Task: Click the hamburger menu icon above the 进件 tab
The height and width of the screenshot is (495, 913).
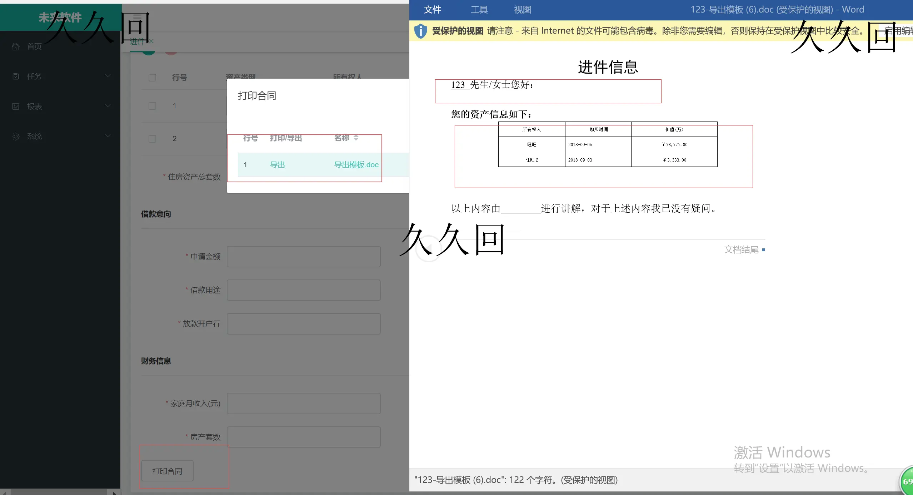Action: (x=137, y=18)
